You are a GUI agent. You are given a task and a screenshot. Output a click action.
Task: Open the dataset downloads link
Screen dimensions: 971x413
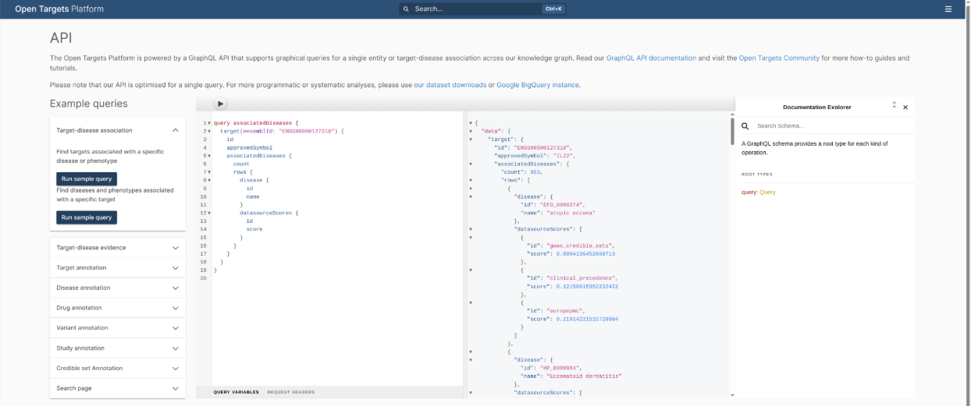tap(450, 85)
